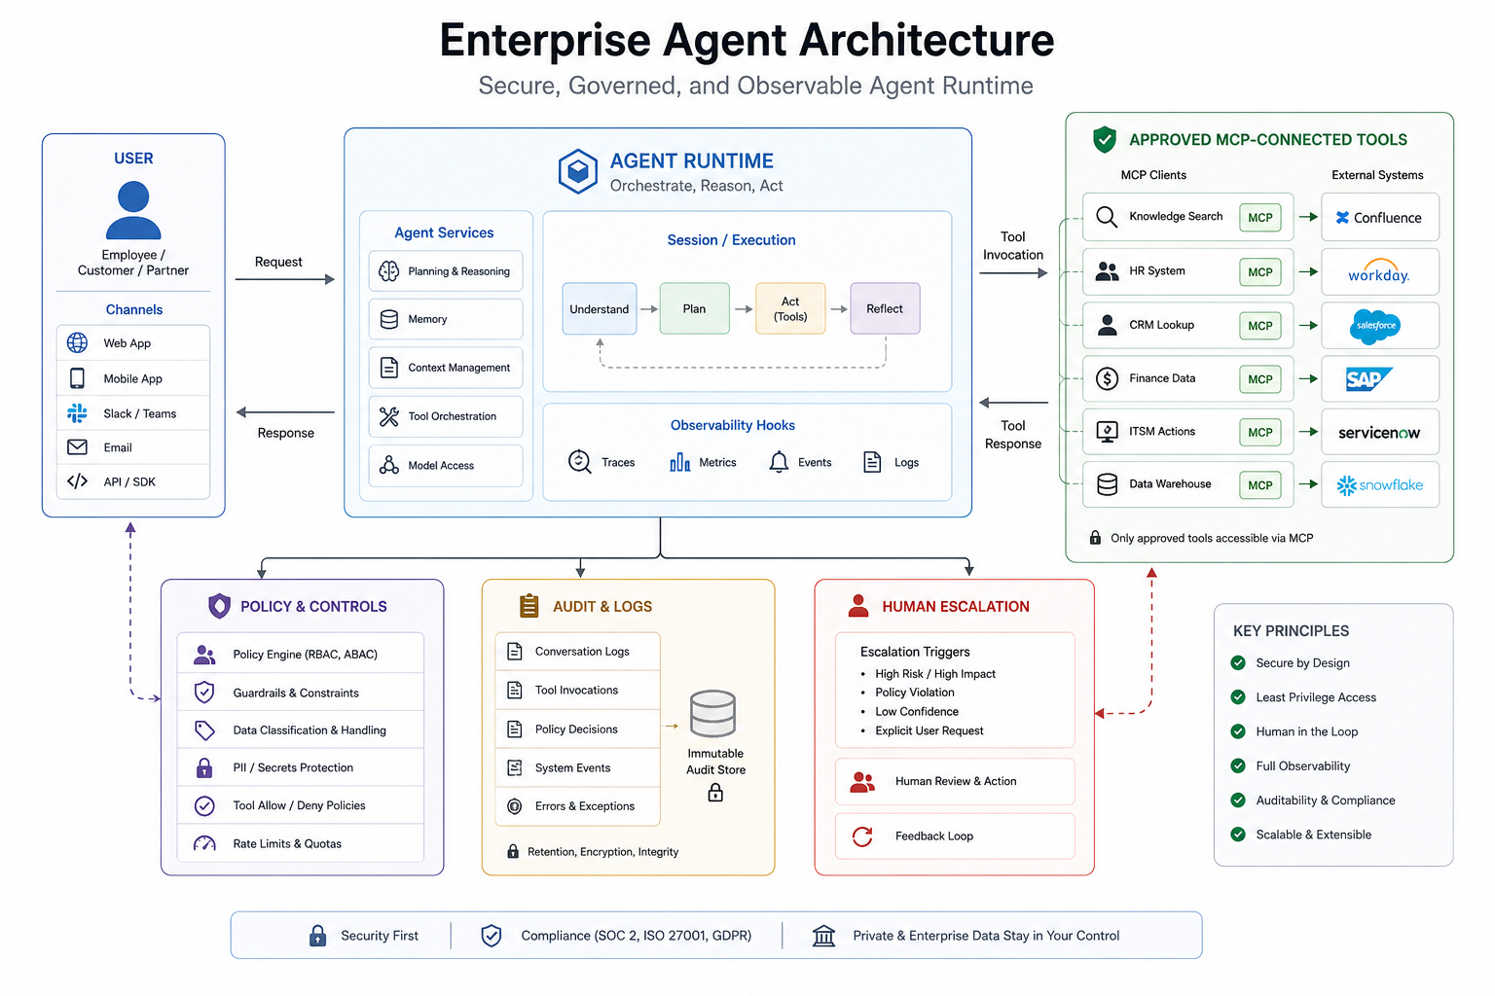Click the Metrics bar chart icon

pyautogui.click(x=680, y=462)
